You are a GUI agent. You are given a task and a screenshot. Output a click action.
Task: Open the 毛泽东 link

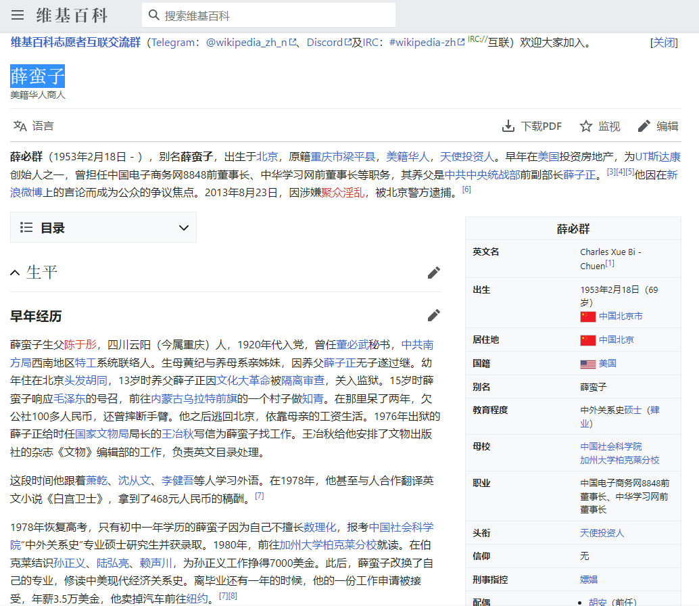point(70,398)
